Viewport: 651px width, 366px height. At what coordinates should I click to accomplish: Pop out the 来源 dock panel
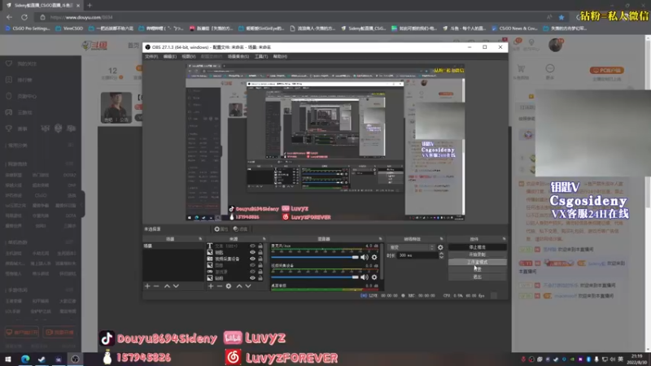264,239
